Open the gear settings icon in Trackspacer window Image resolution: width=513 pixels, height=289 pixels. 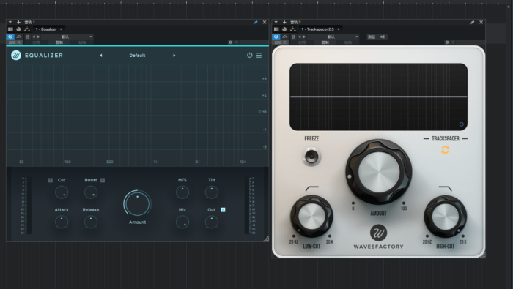tap(447, 42)
